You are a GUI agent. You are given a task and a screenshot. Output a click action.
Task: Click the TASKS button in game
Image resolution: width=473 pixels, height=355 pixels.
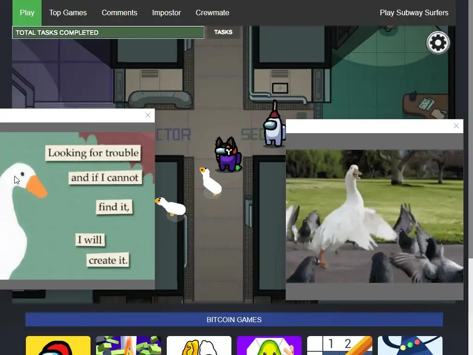tap(223, 32)
